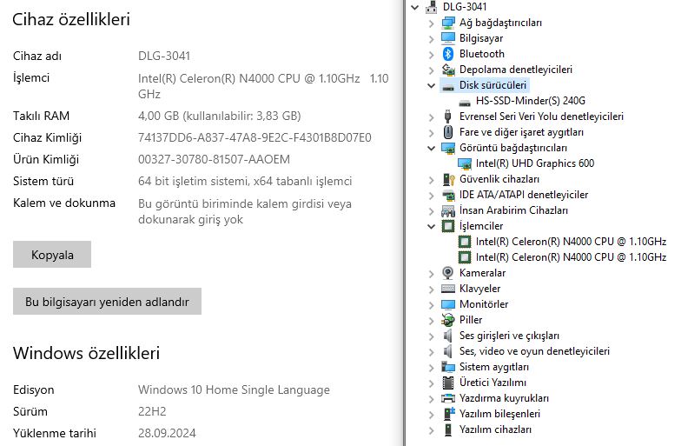Click the Bilgisayar monitor icon
Screen dimensions: 681x446
click(448, 38)
